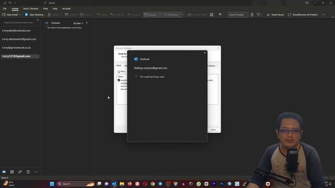Open the File menu
Viewport: 335px width, 188px height.
click(5, 9)
